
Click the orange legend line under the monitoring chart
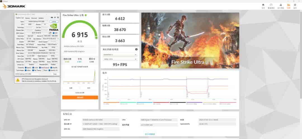pos(112,102)
